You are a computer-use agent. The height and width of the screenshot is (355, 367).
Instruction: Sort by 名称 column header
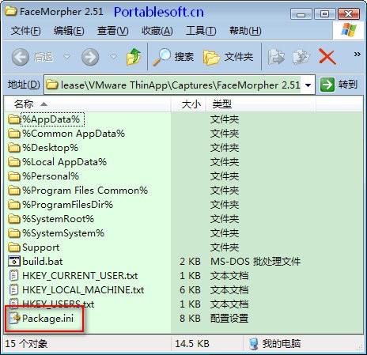pyautogui.click(x=87, y=104)
